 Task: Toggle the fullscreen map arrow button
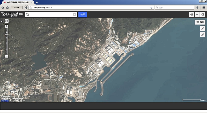pyautogui.click(x=2, y=21)
